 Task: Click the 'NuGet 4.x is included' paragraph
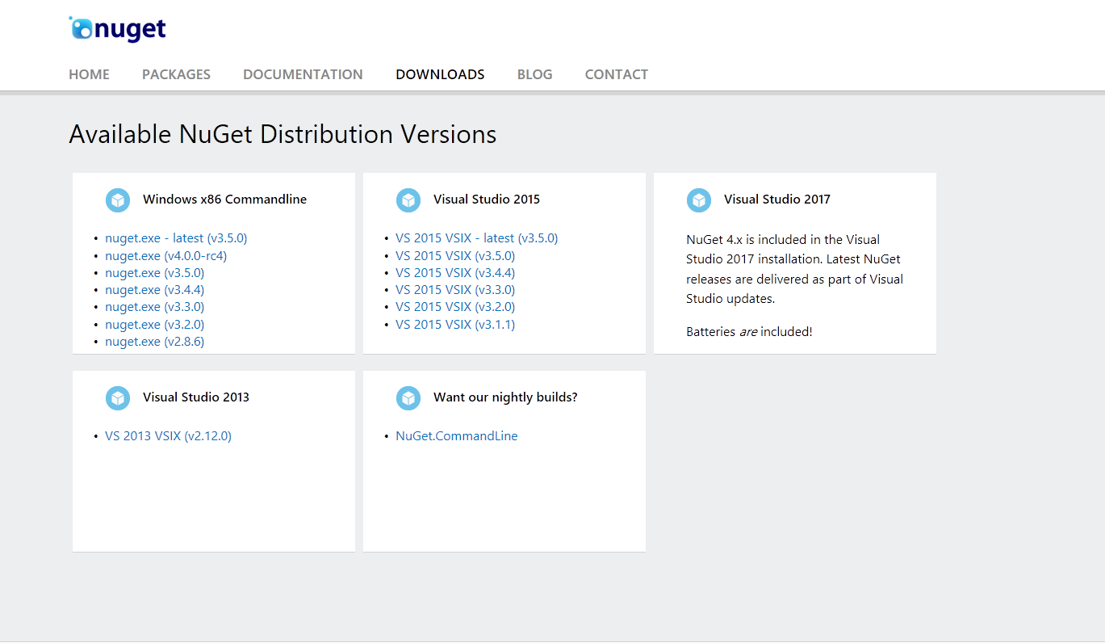[795, 269]
